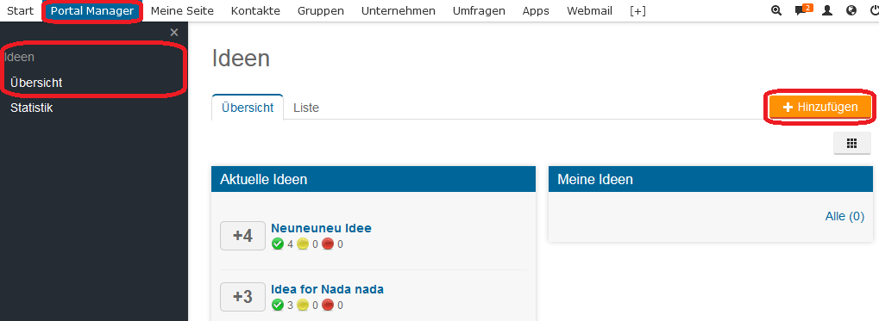Click the power logout icon
Viewport: 879px width, 321px height.
coord(875,10)
